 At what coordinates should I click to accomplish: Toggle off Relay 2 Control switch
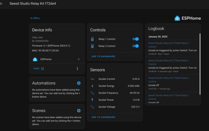click(x=136, y=46)
